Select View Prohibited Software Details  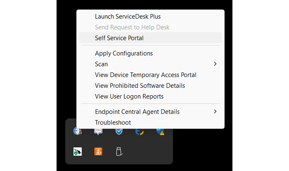[x=140, y=86]
